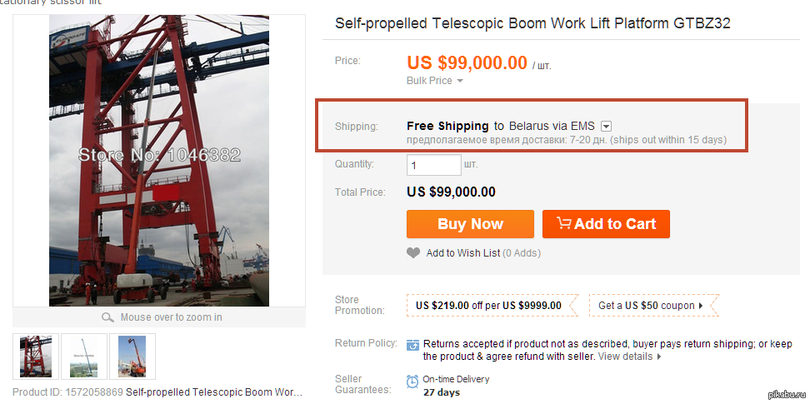
Task: Select the third thumbnail with blue sky
Action: [x=132, y=357]
